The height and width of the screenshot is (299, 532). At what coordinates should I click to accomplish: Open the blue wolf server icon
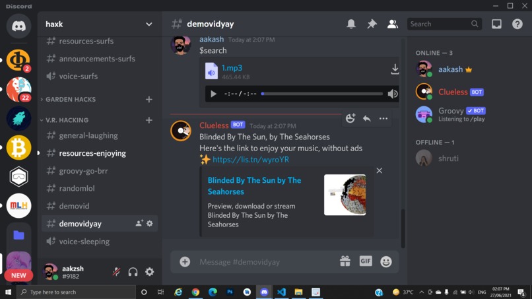18,118
